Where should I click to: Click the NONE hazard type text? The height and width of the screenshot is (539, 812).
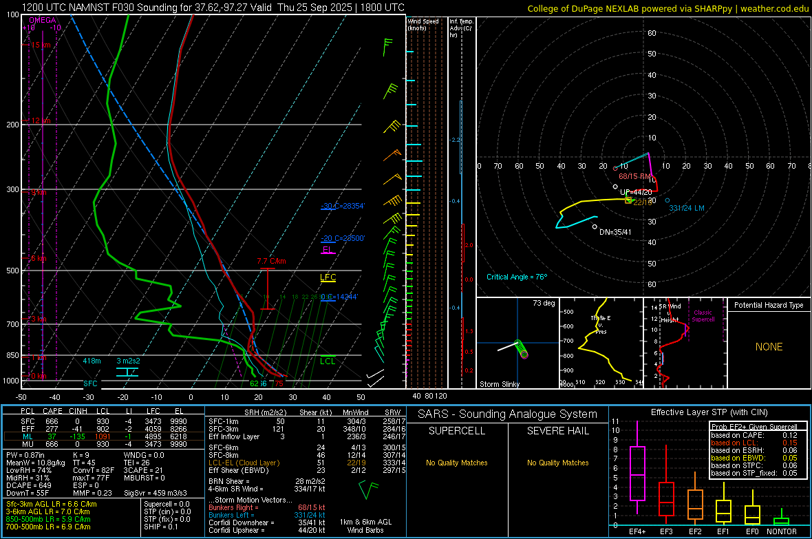[x=769, y=347]
